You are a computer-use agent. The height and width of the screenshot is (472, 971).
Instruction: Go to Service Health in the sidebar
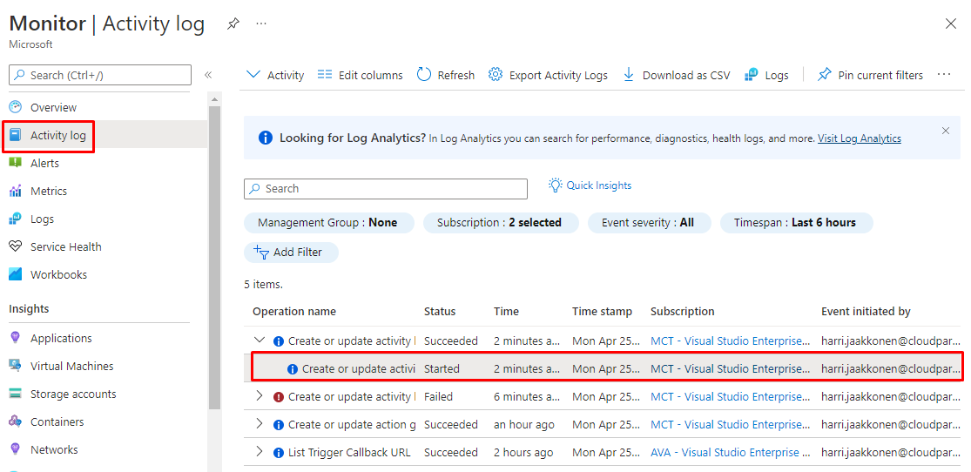[x=65, y=246]
